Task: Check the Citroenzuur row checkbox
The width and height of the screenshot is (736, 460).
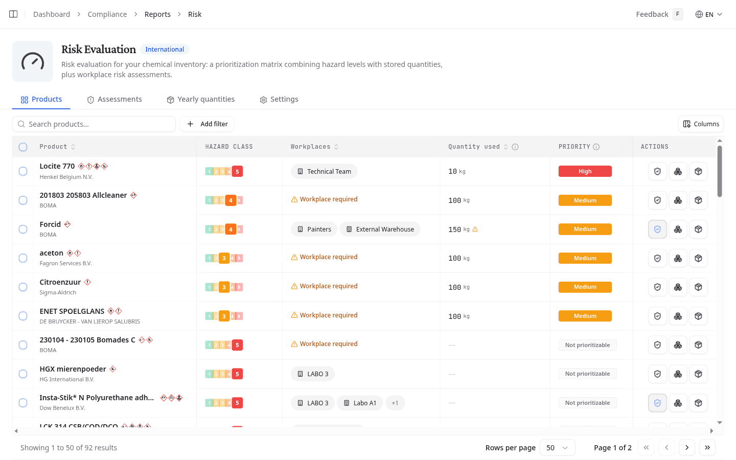Action: (23, 287)
